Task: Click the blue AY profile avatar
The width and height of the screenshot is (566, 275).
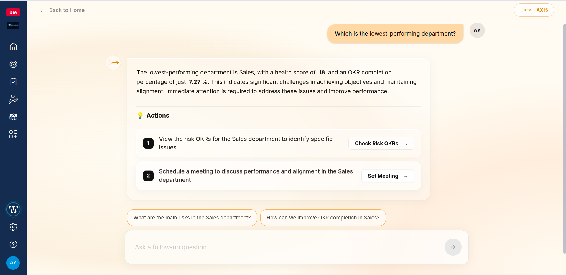Action: pyautogui.click(x=13, y=263)
